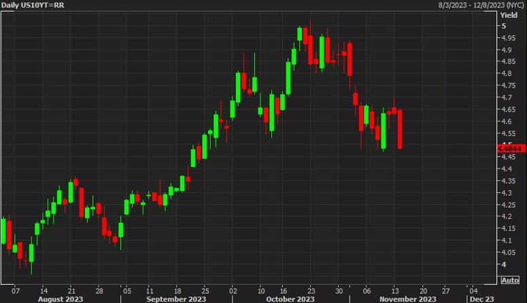This screenshot has height=303, width=527.
Task: Click the 4.55 yield axis label
Action: [x=508, y=133]
